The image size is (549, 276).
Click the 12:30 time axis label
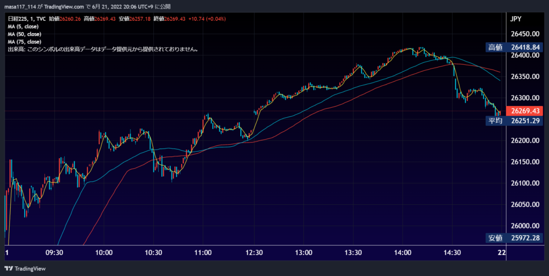pos(253,253)
